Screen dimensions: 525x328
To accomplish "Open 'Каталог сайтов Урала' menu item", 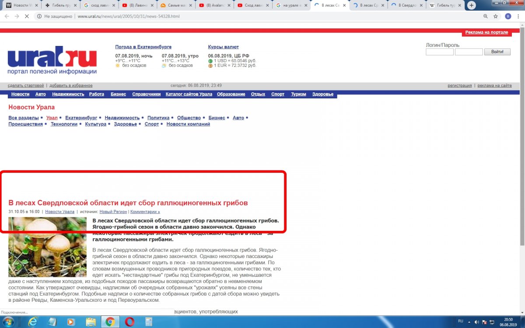I will (189, 94).
